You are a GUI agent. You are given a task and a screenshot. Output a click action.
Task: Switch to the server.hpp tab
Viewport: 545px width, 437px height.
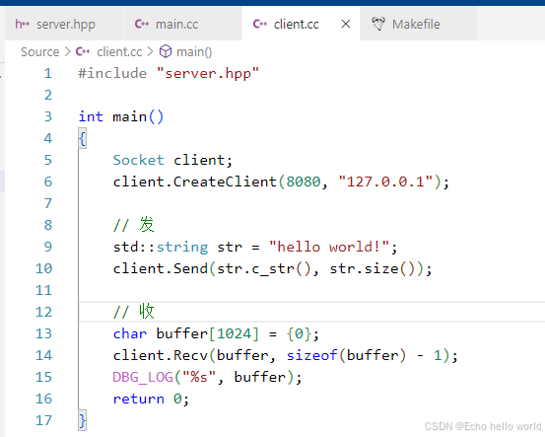point(64,24)
